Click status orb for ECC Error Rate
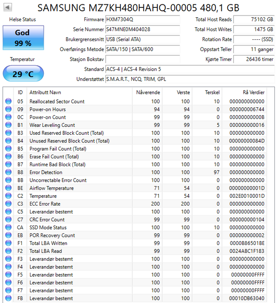The width and height of the screenshot is (277, 303). pyautogui.click(x=8, y=204)
